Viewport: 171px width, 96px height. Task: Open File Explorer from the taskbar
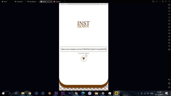tap(23, 93)
